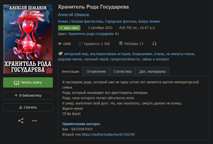Click the Нравится 2 308 like counter
Viewport: 213px width, 144px height.
click(94, 44)
